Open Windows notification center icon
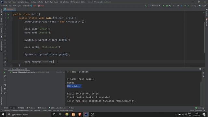The image size is (208, 117). 204,114
